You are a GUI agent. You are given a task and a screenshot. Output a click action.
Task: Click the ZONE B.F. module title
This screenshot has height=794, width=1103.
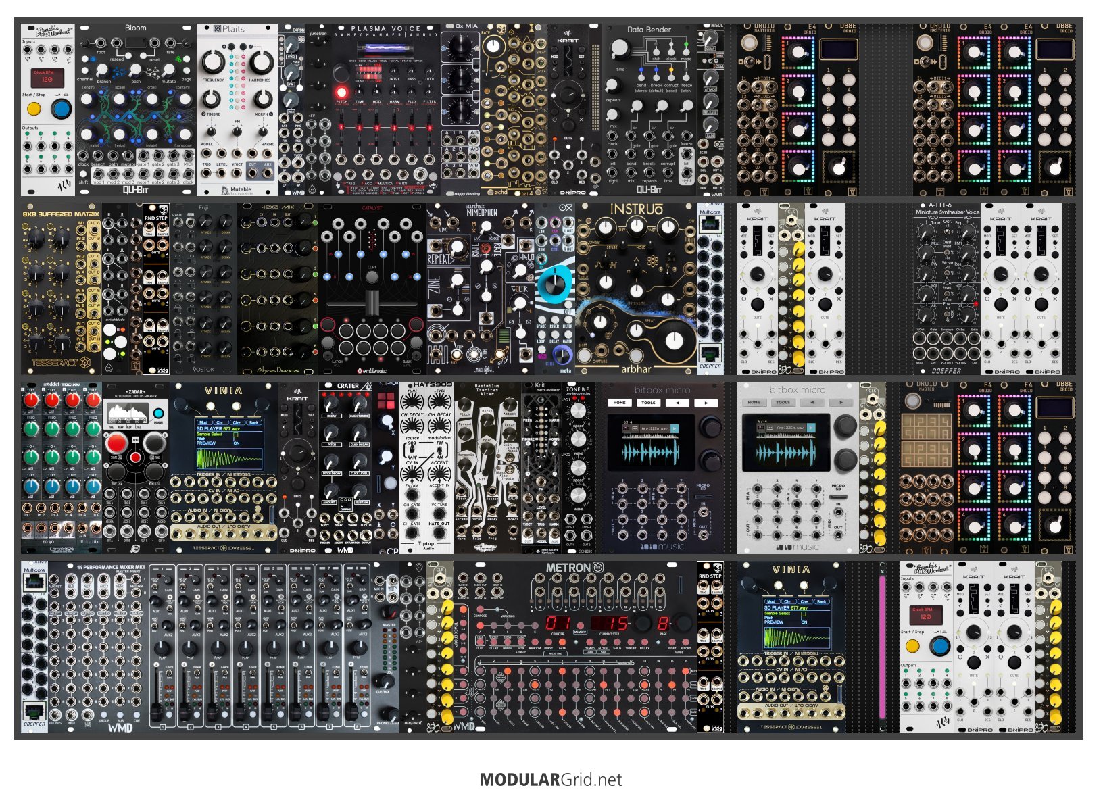(579, 389)
